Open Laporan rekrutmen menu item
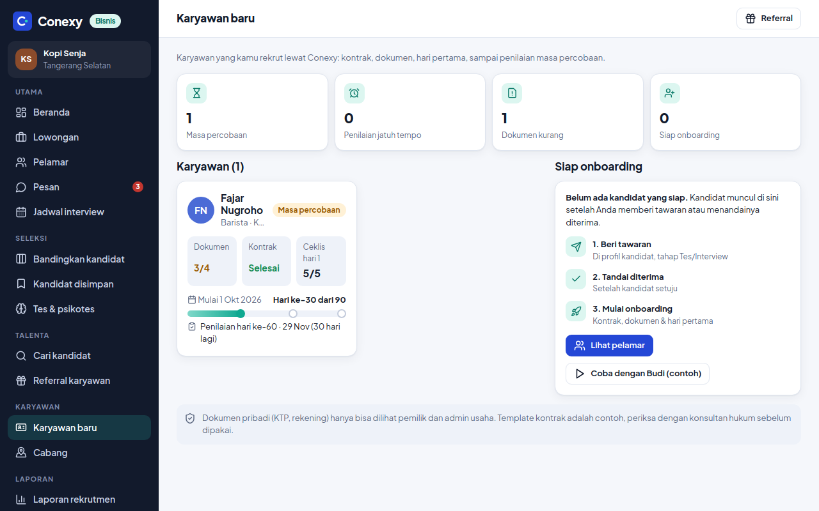 pyautogui.click(x=79, y=500)
